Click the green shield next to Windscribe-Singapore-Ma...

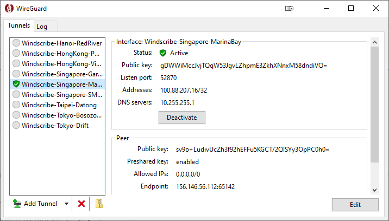click(x=16, y=84)
